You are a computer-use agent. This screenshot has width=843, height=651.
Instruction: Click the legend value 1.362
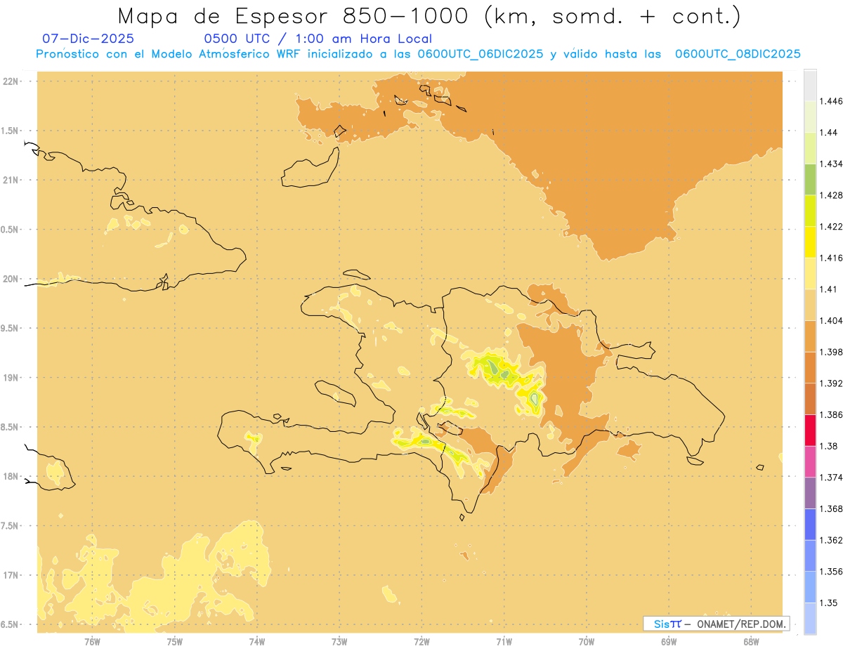[x=830, y=540]
